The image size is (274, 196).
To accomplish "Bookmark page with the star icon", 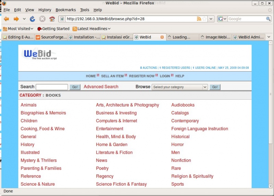I will click(x=204, y=19).
